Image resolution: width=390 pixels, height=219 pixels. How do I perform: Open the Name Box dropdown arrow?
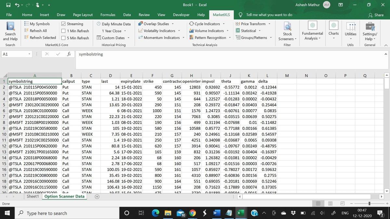[x=30, y=54]
